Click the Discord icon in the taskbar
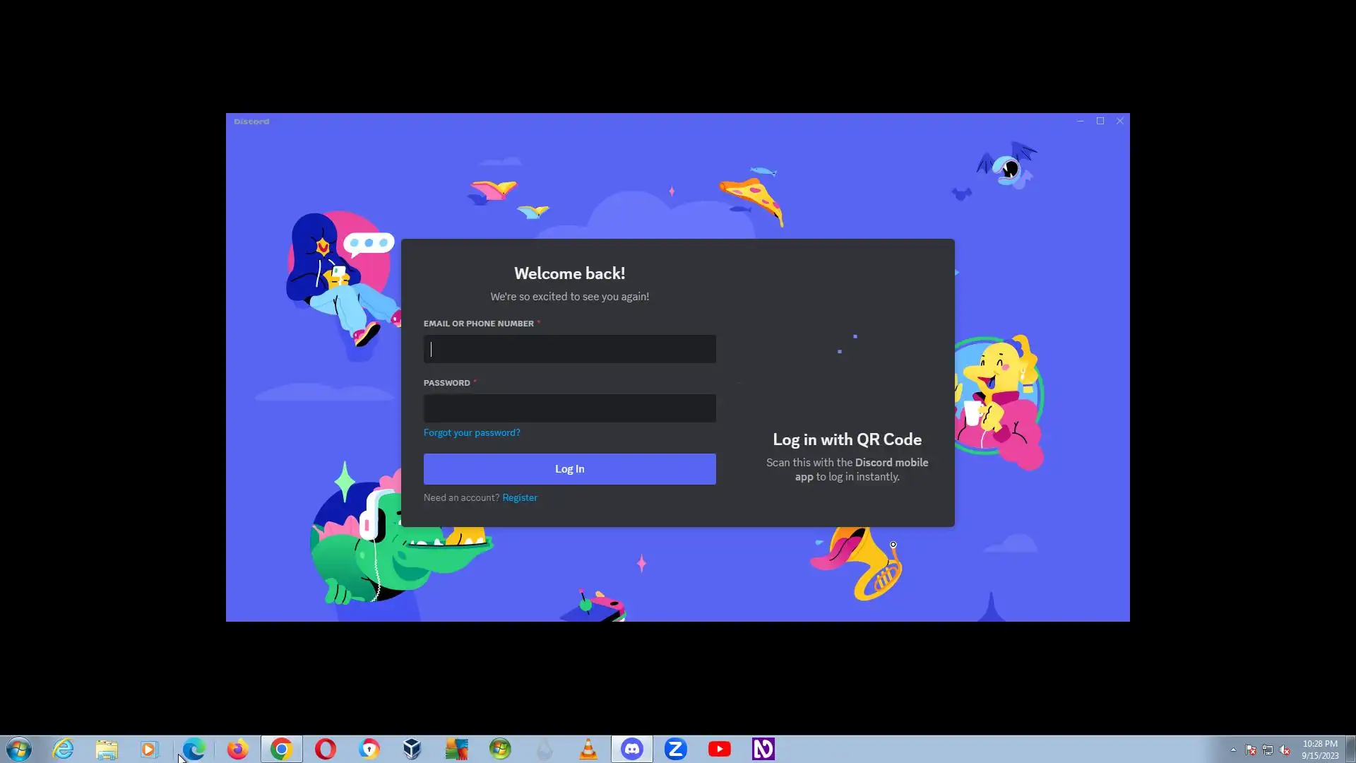1356x763 pixels. [631, 749]
